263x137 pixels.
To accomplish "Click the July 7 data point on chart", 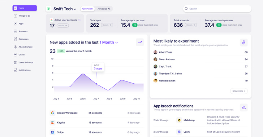I will (96, 84).
